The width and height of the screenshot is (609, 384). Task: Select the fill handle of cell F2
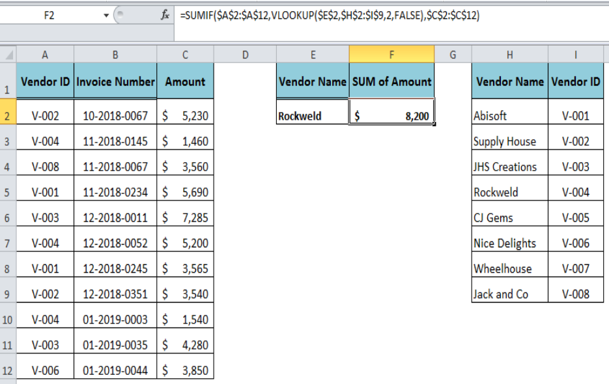(434, 124)
